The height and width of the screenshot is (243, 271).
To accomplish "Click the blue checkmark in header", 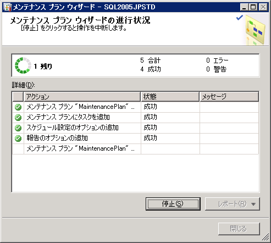I will 240,18.
